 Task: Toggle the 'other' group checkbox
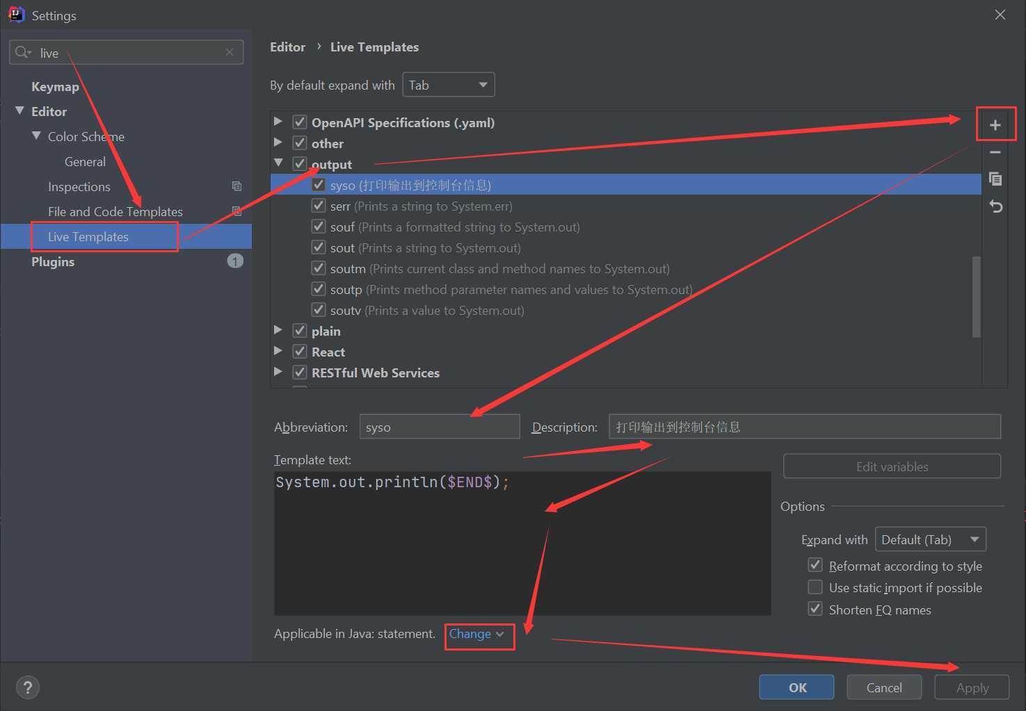coord(300,142)
